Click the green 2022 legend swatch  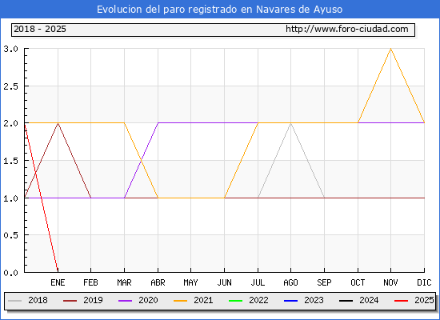[x=236, y=301]
